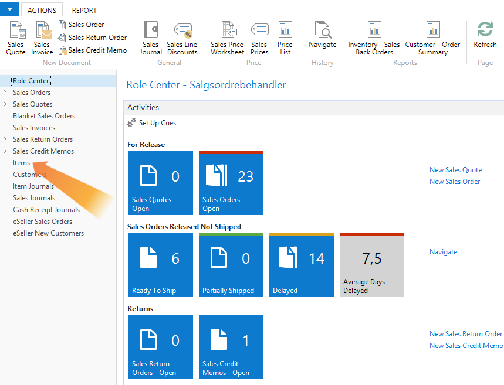Viewport: 504px width, 385px height.
Task: Create a new Sales Quote from ribbon
Action: click(16, 38)
